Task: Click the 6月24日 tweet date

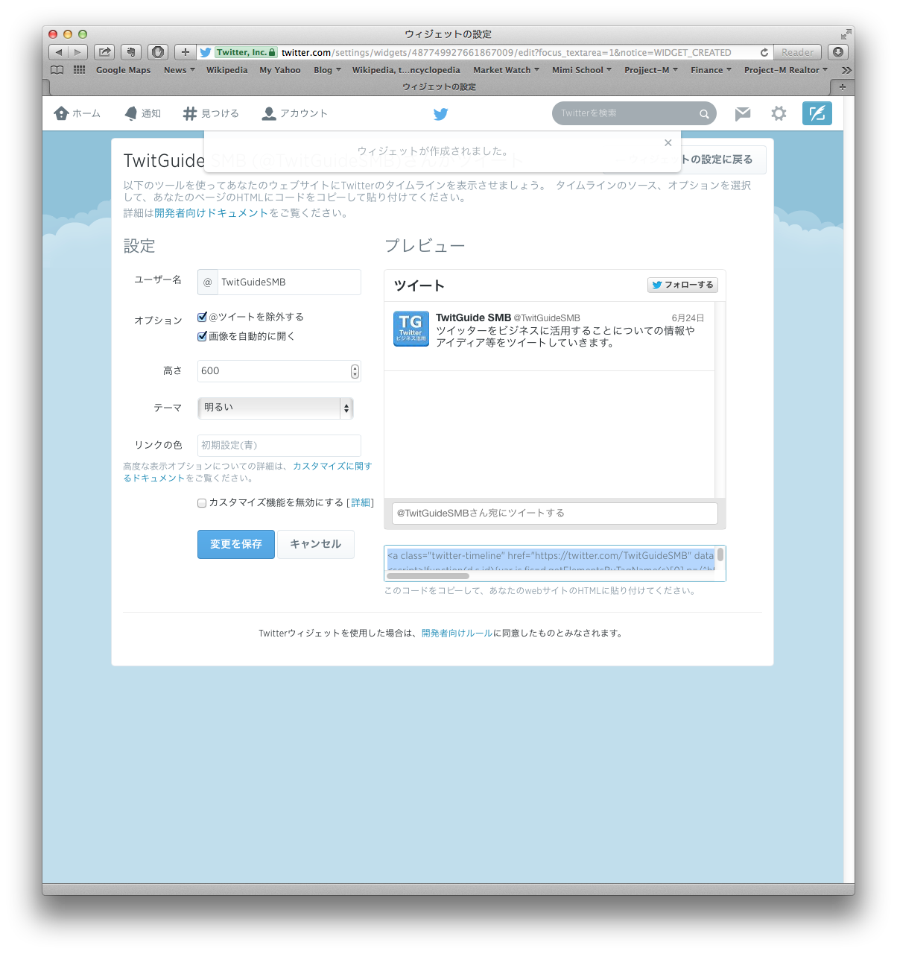Action: 688,318
